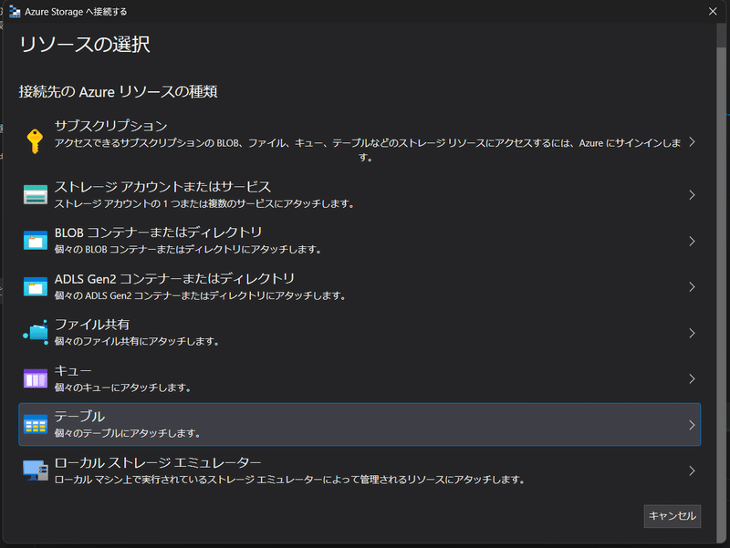This screenshot has height=548, width=730.
Task: Click the キャンセル button
Action: [x=673, y=516]
